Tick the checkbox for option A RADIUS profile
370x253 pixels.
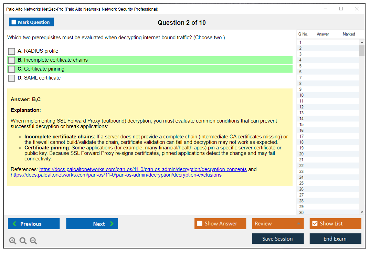click(x=12, y=51)
